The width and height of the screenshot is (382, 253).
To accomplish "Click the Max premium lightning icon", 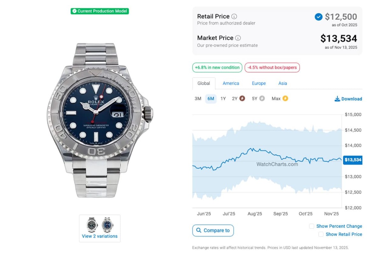I will pyautogui.click(x=285, y=98).
